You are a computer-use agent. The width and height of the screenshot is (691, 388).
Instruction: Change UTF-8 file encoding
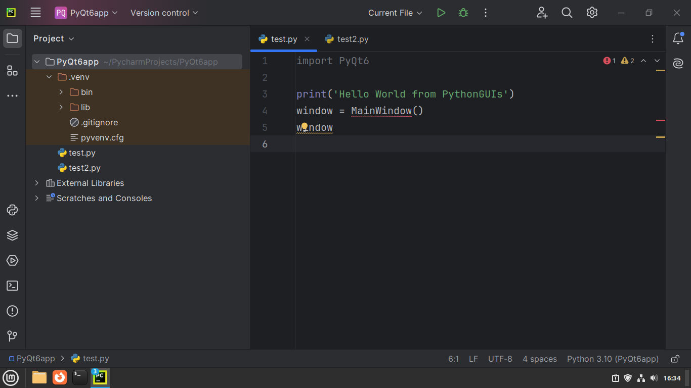[500, 359]
